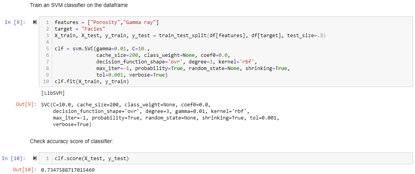Select the In [9] prompt label

tap(15, 22)
